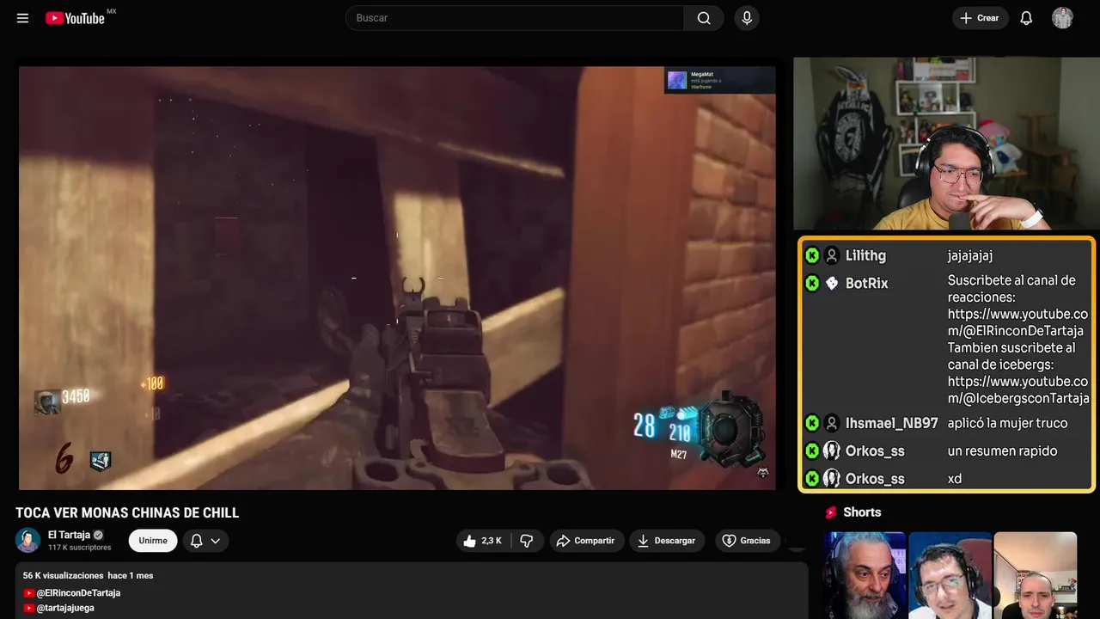
Task: Expand the subscription notification dropdown chevron
Action: 216,541
